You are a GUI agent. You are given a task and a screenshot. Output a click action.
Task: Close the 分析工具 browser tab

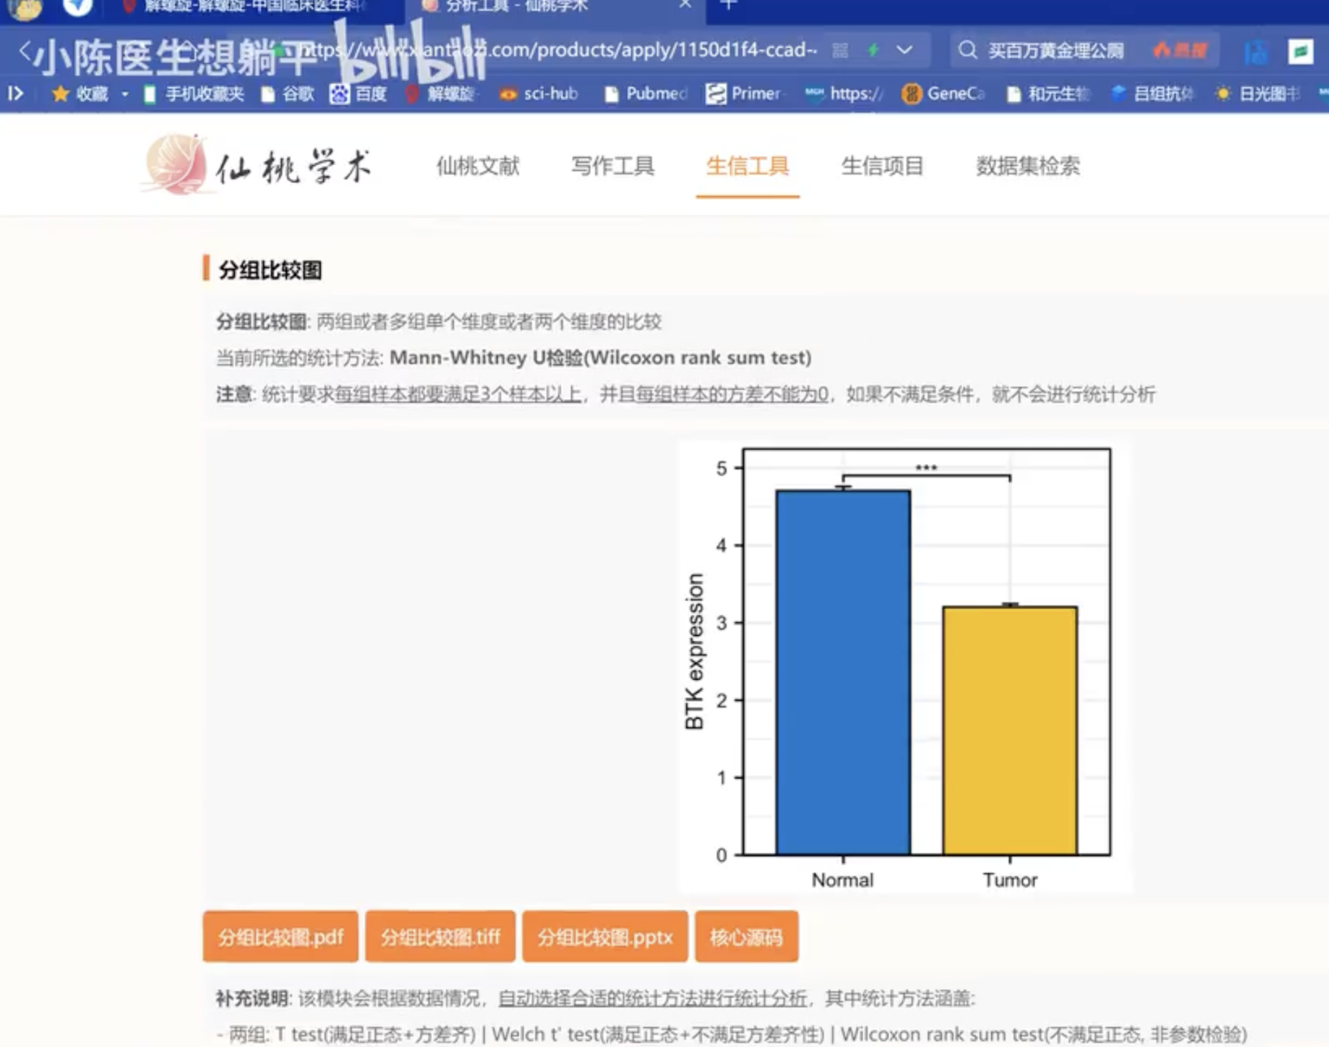click(684, 5)
